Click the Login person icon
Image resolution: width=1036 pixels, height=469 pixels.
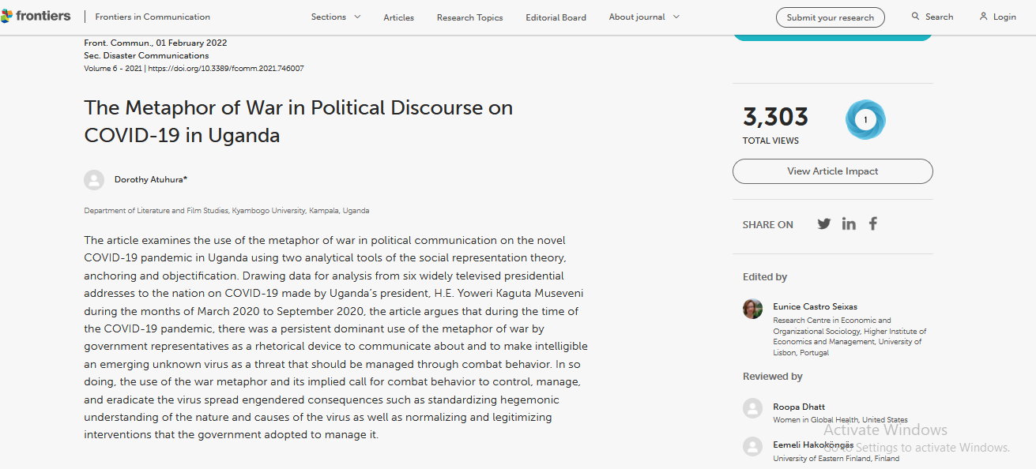[983, 17]
